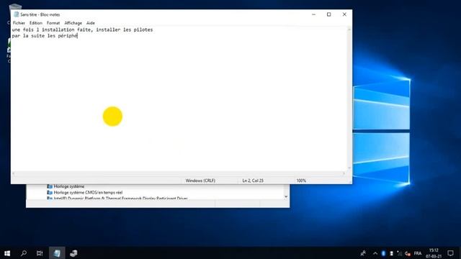Click the Bluetooth tray icon
The width and height of the screenshot is (461, 259).
[383, 253]
